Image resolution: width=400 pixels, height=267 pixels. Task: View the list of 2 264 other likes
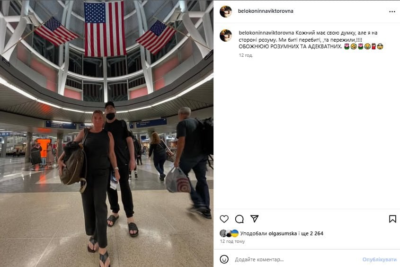(313, 233)
